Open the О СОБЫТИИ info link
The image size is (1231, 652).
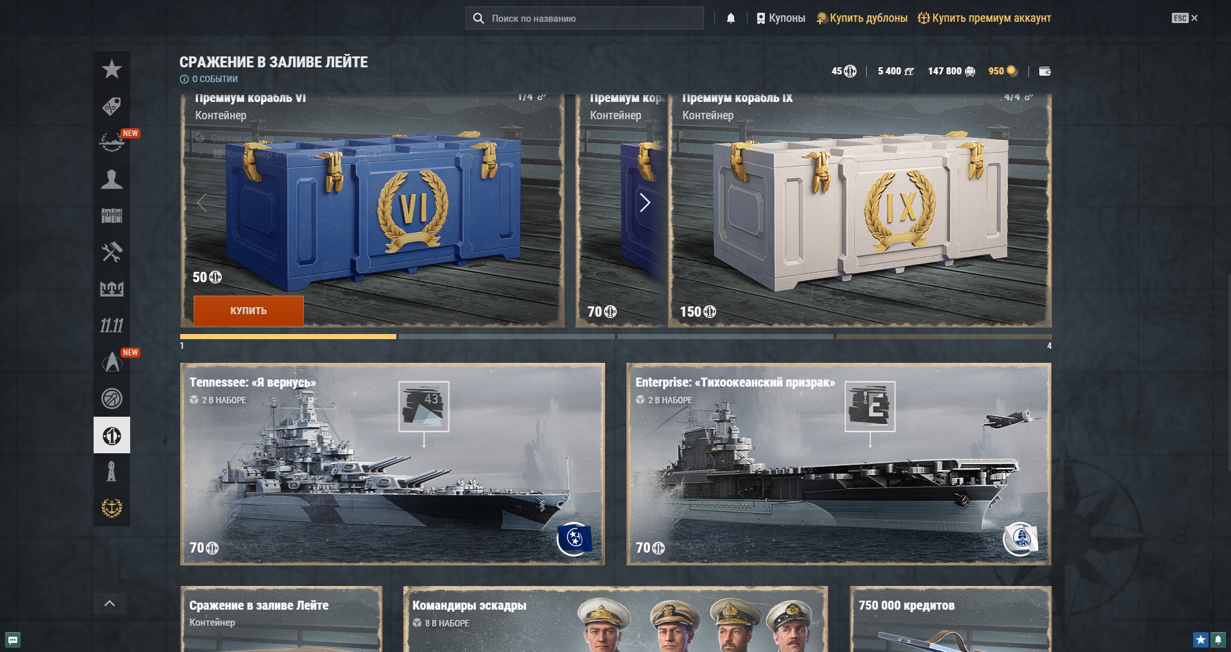tap(209, 79)
